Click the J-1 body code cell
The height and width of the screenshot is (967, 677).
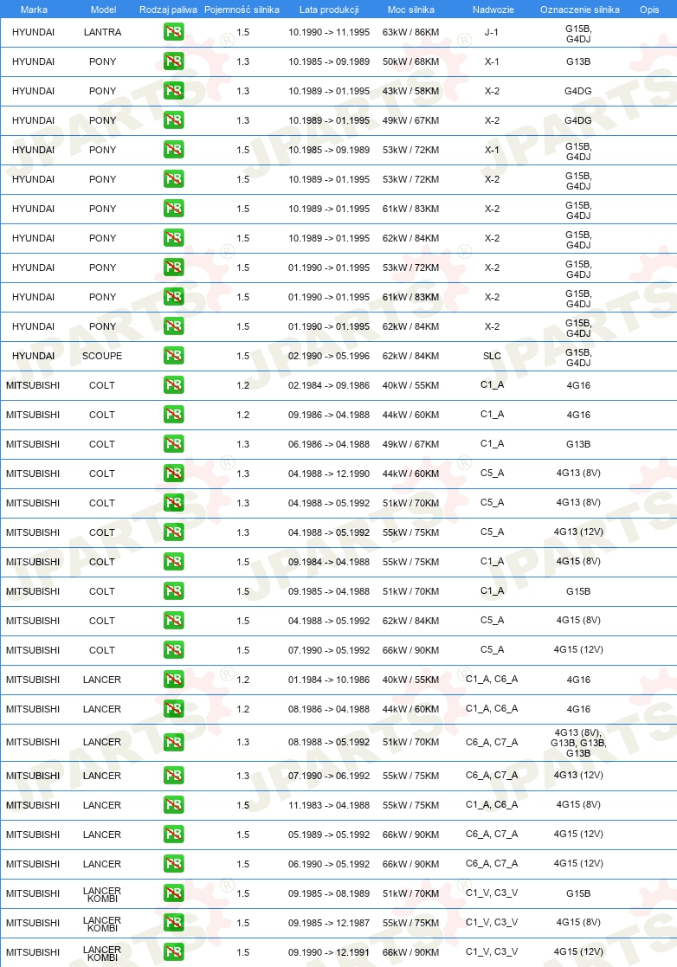coord(492,32)
